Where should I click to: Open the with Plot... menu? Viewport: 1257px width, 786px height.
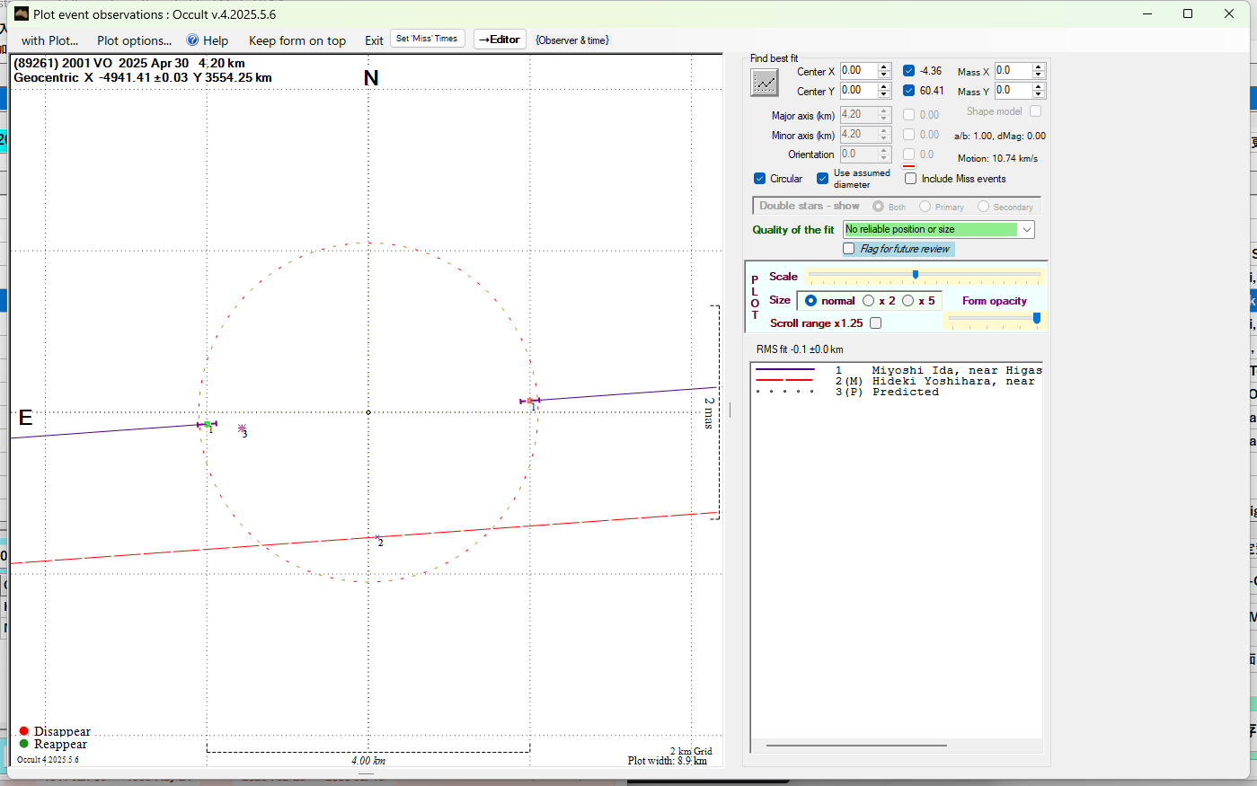pos(49,40)
